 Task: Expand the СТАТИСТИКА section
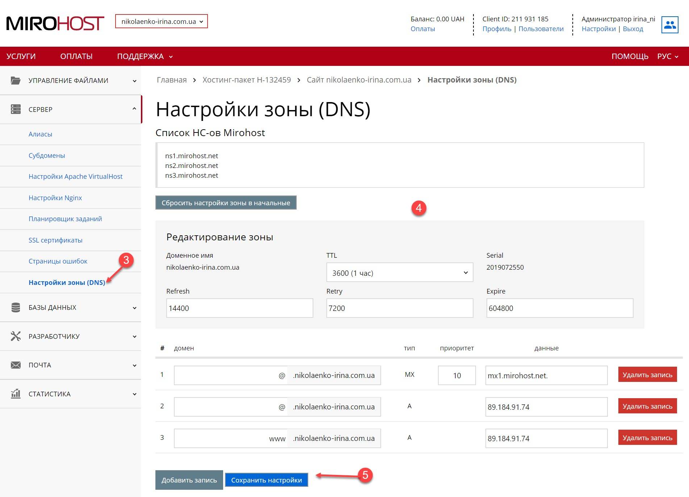(x=71, y=394)
